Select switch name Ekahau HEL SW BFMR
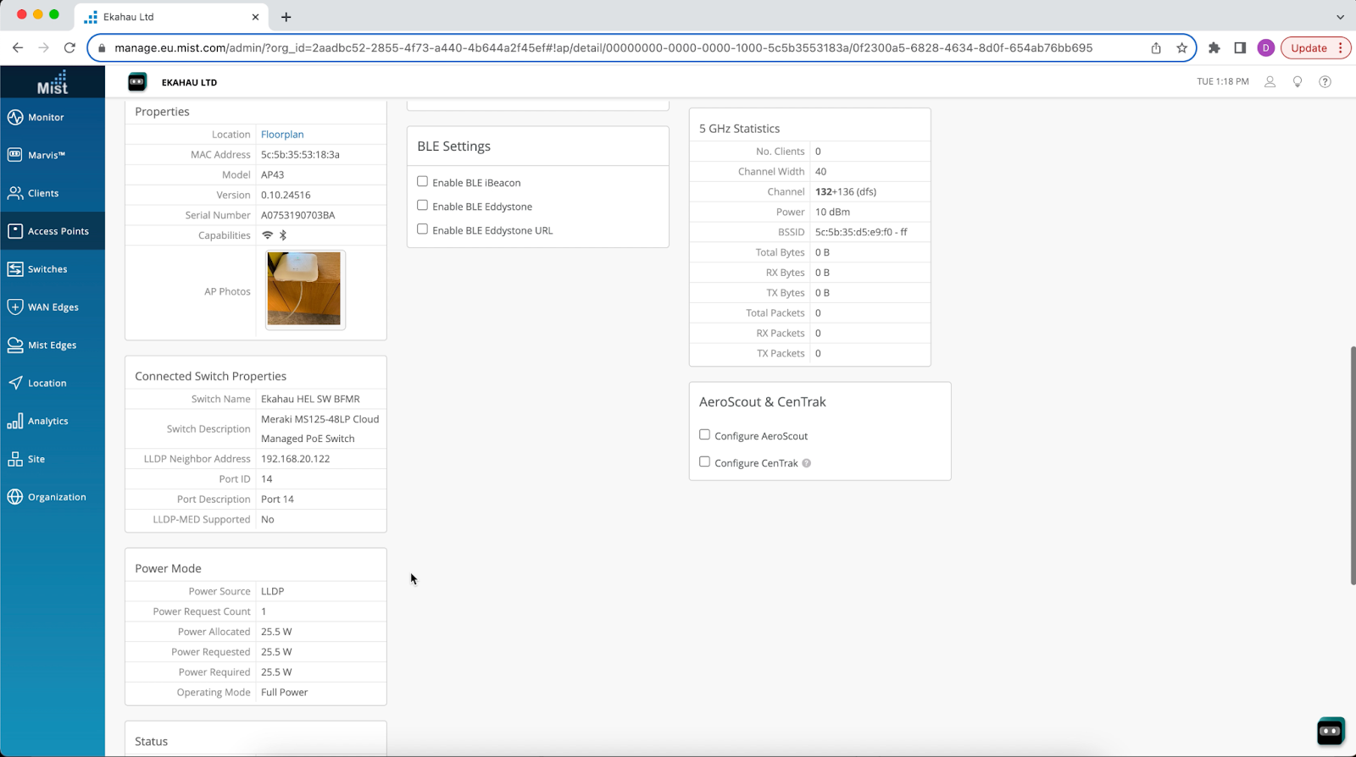1356x757 pixels. click(x=310, y=399)
